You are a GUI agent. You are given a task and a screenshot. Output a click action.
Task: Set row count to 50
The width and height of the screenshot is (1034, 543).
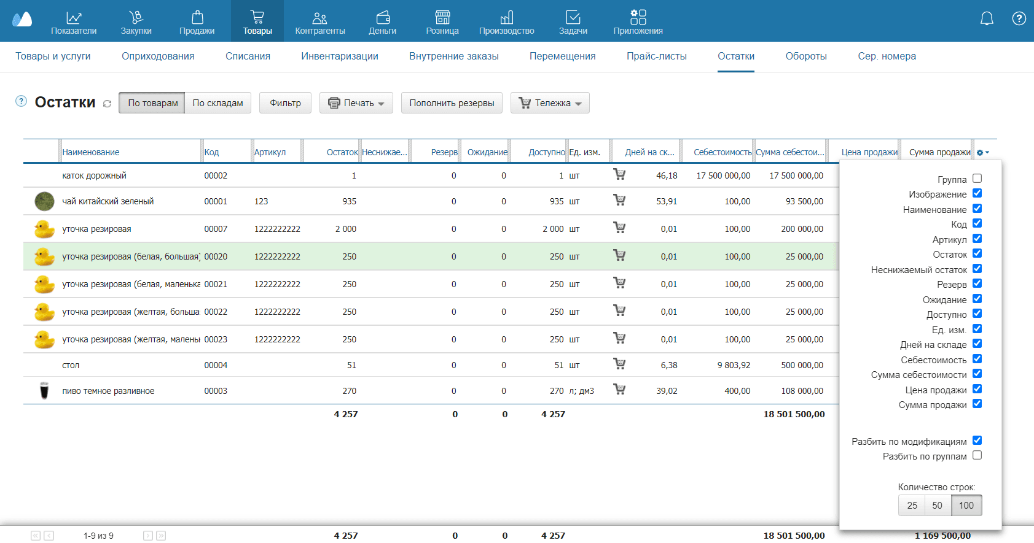(x=937, y=506)
